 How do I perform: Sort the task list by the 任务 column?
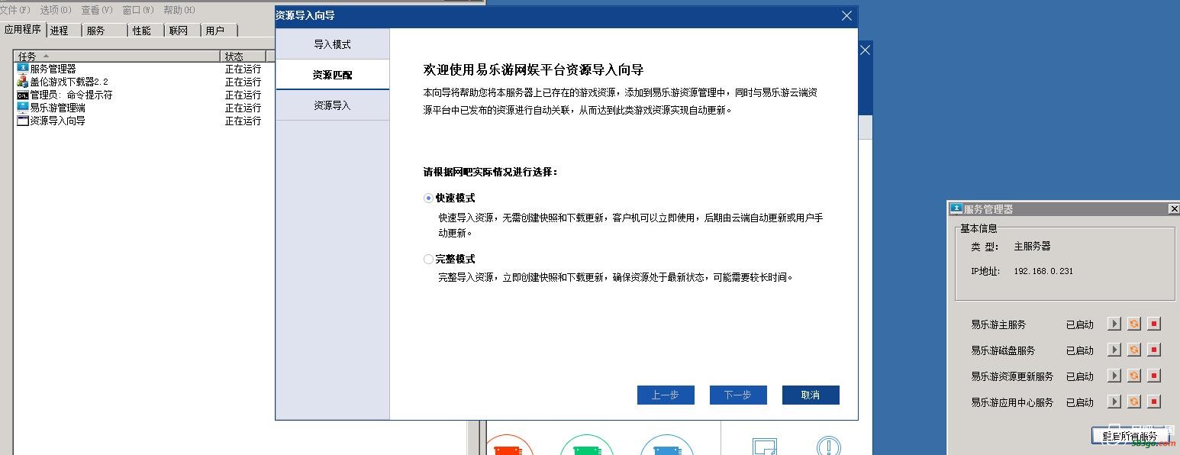[x=118, y=56]
